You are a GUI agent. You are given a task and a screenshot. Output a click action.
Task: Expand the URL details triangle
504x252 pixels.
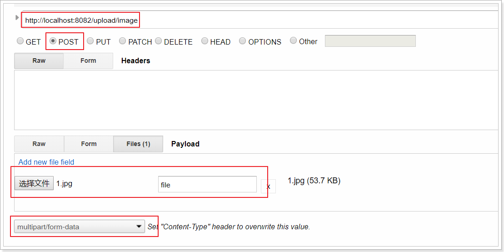point(17,17)
